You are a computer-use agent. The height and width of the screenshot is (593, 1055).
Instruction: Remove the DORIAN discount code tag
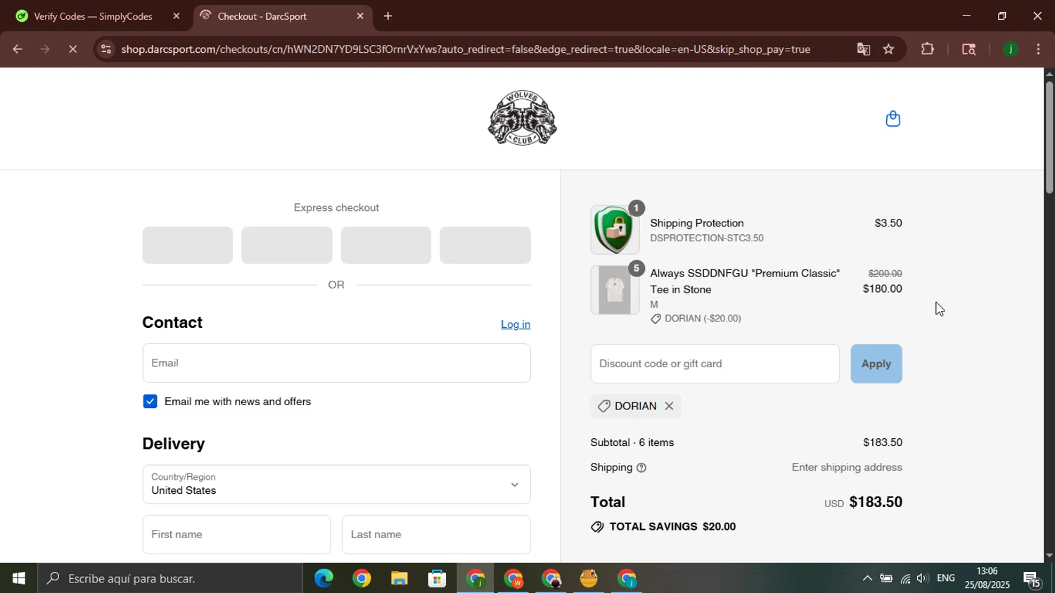coord(669,406)
